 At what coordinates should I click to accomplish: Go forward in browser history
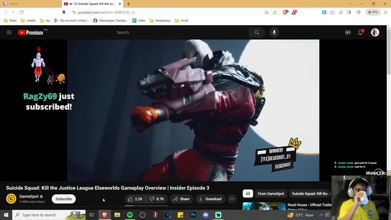(13, 12)
